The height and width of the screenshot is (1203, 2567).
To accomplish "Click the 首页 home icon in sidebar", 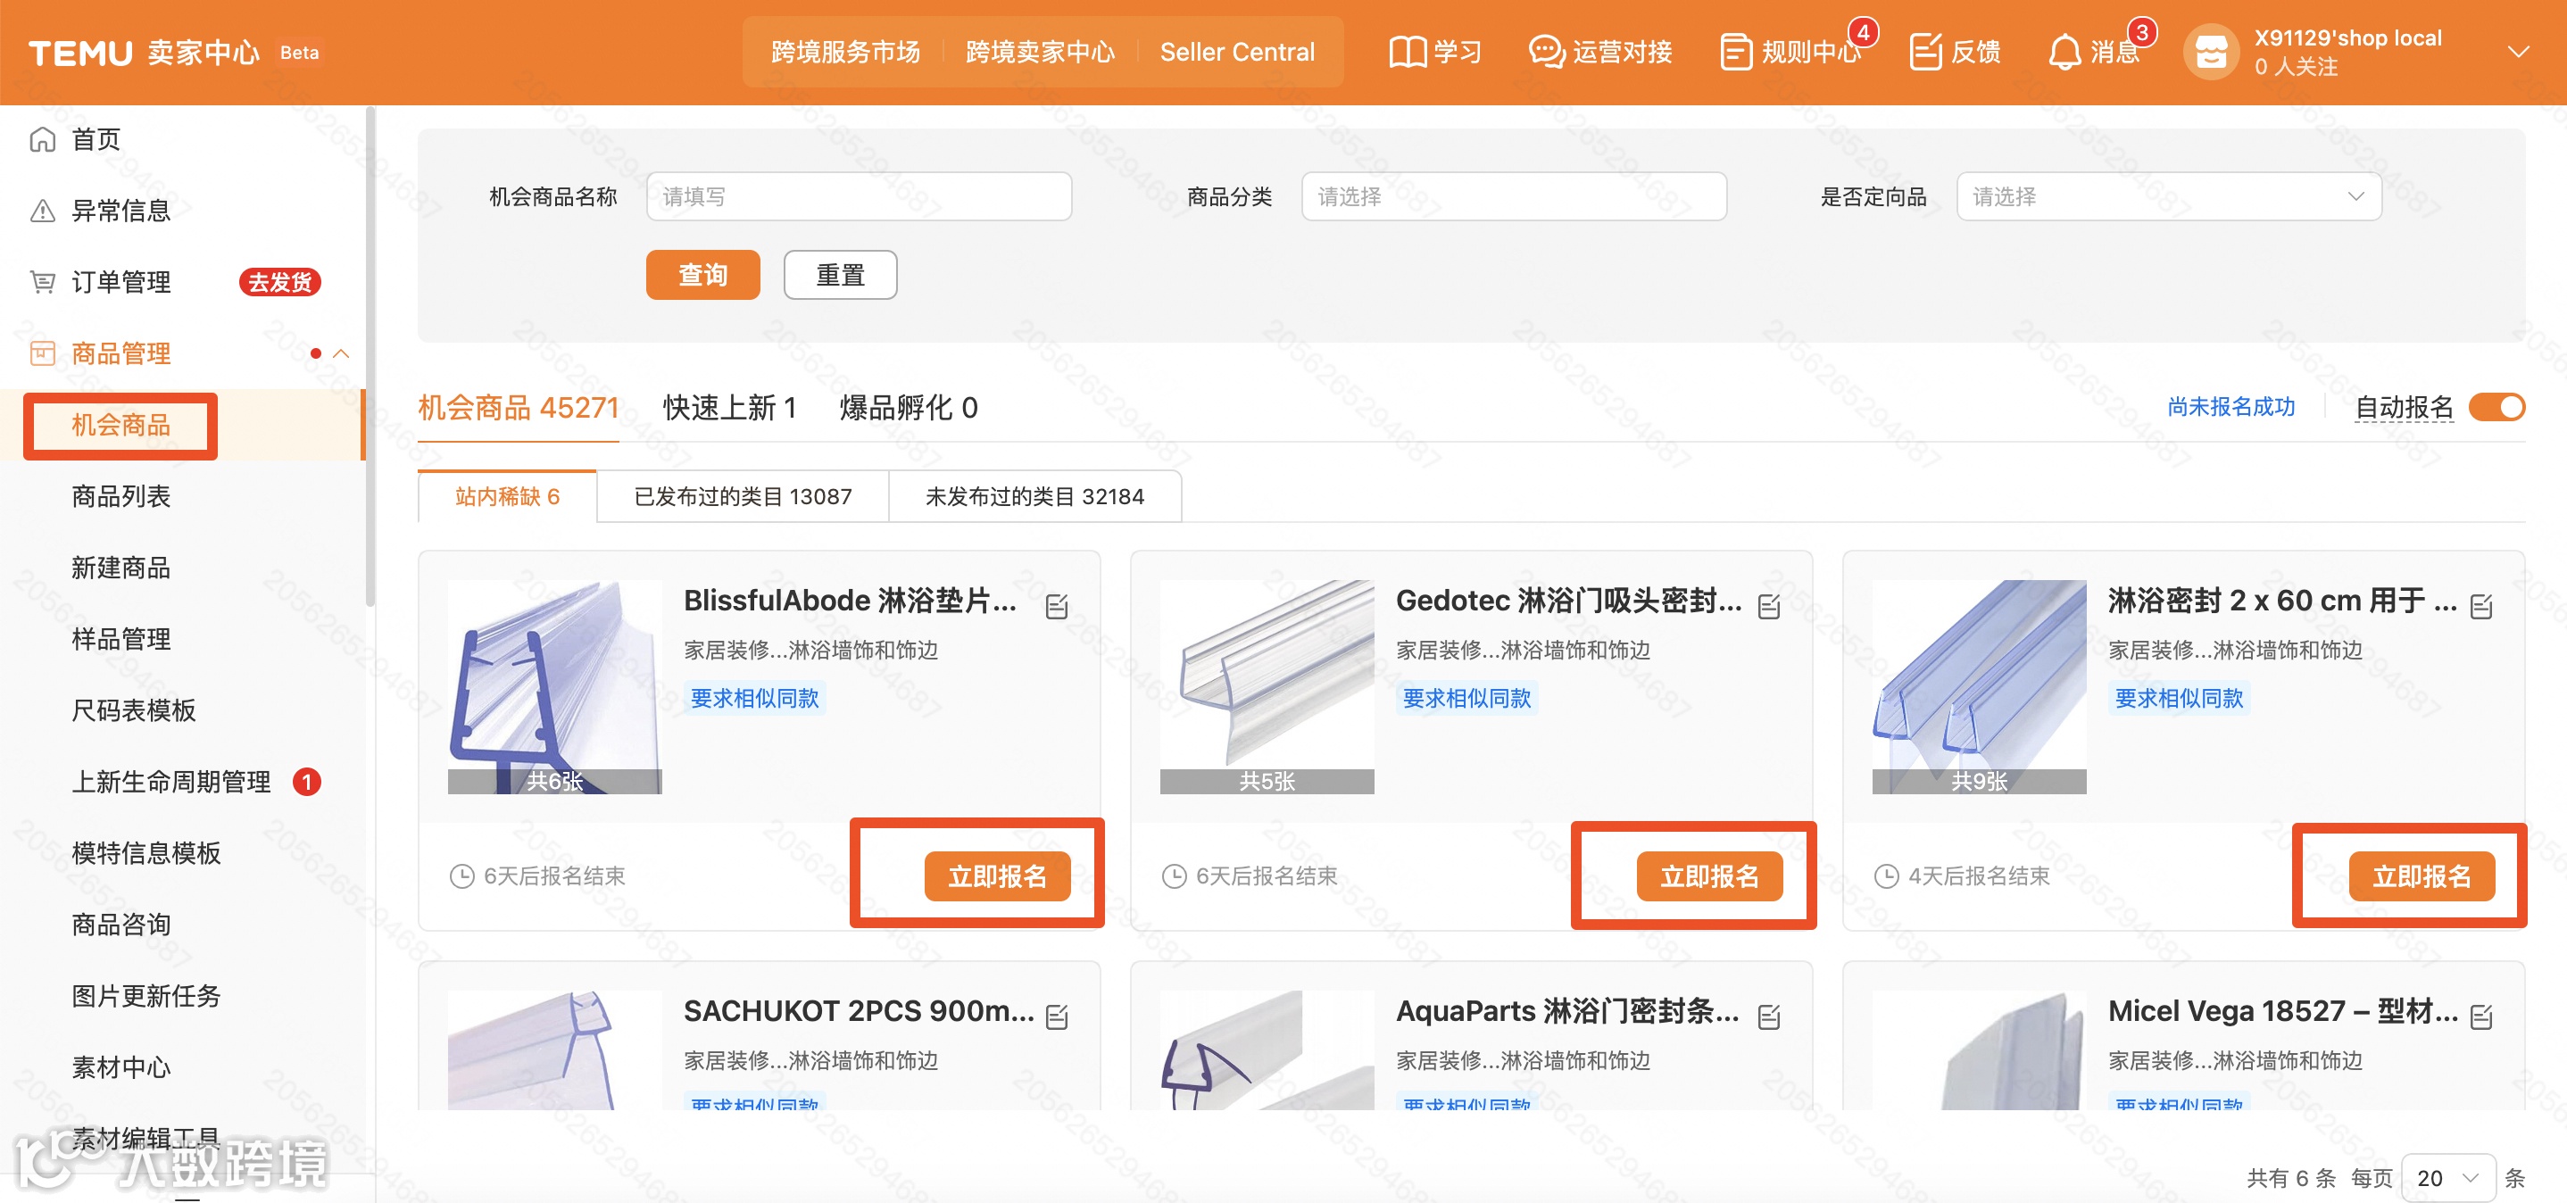I will pos(43,139).
